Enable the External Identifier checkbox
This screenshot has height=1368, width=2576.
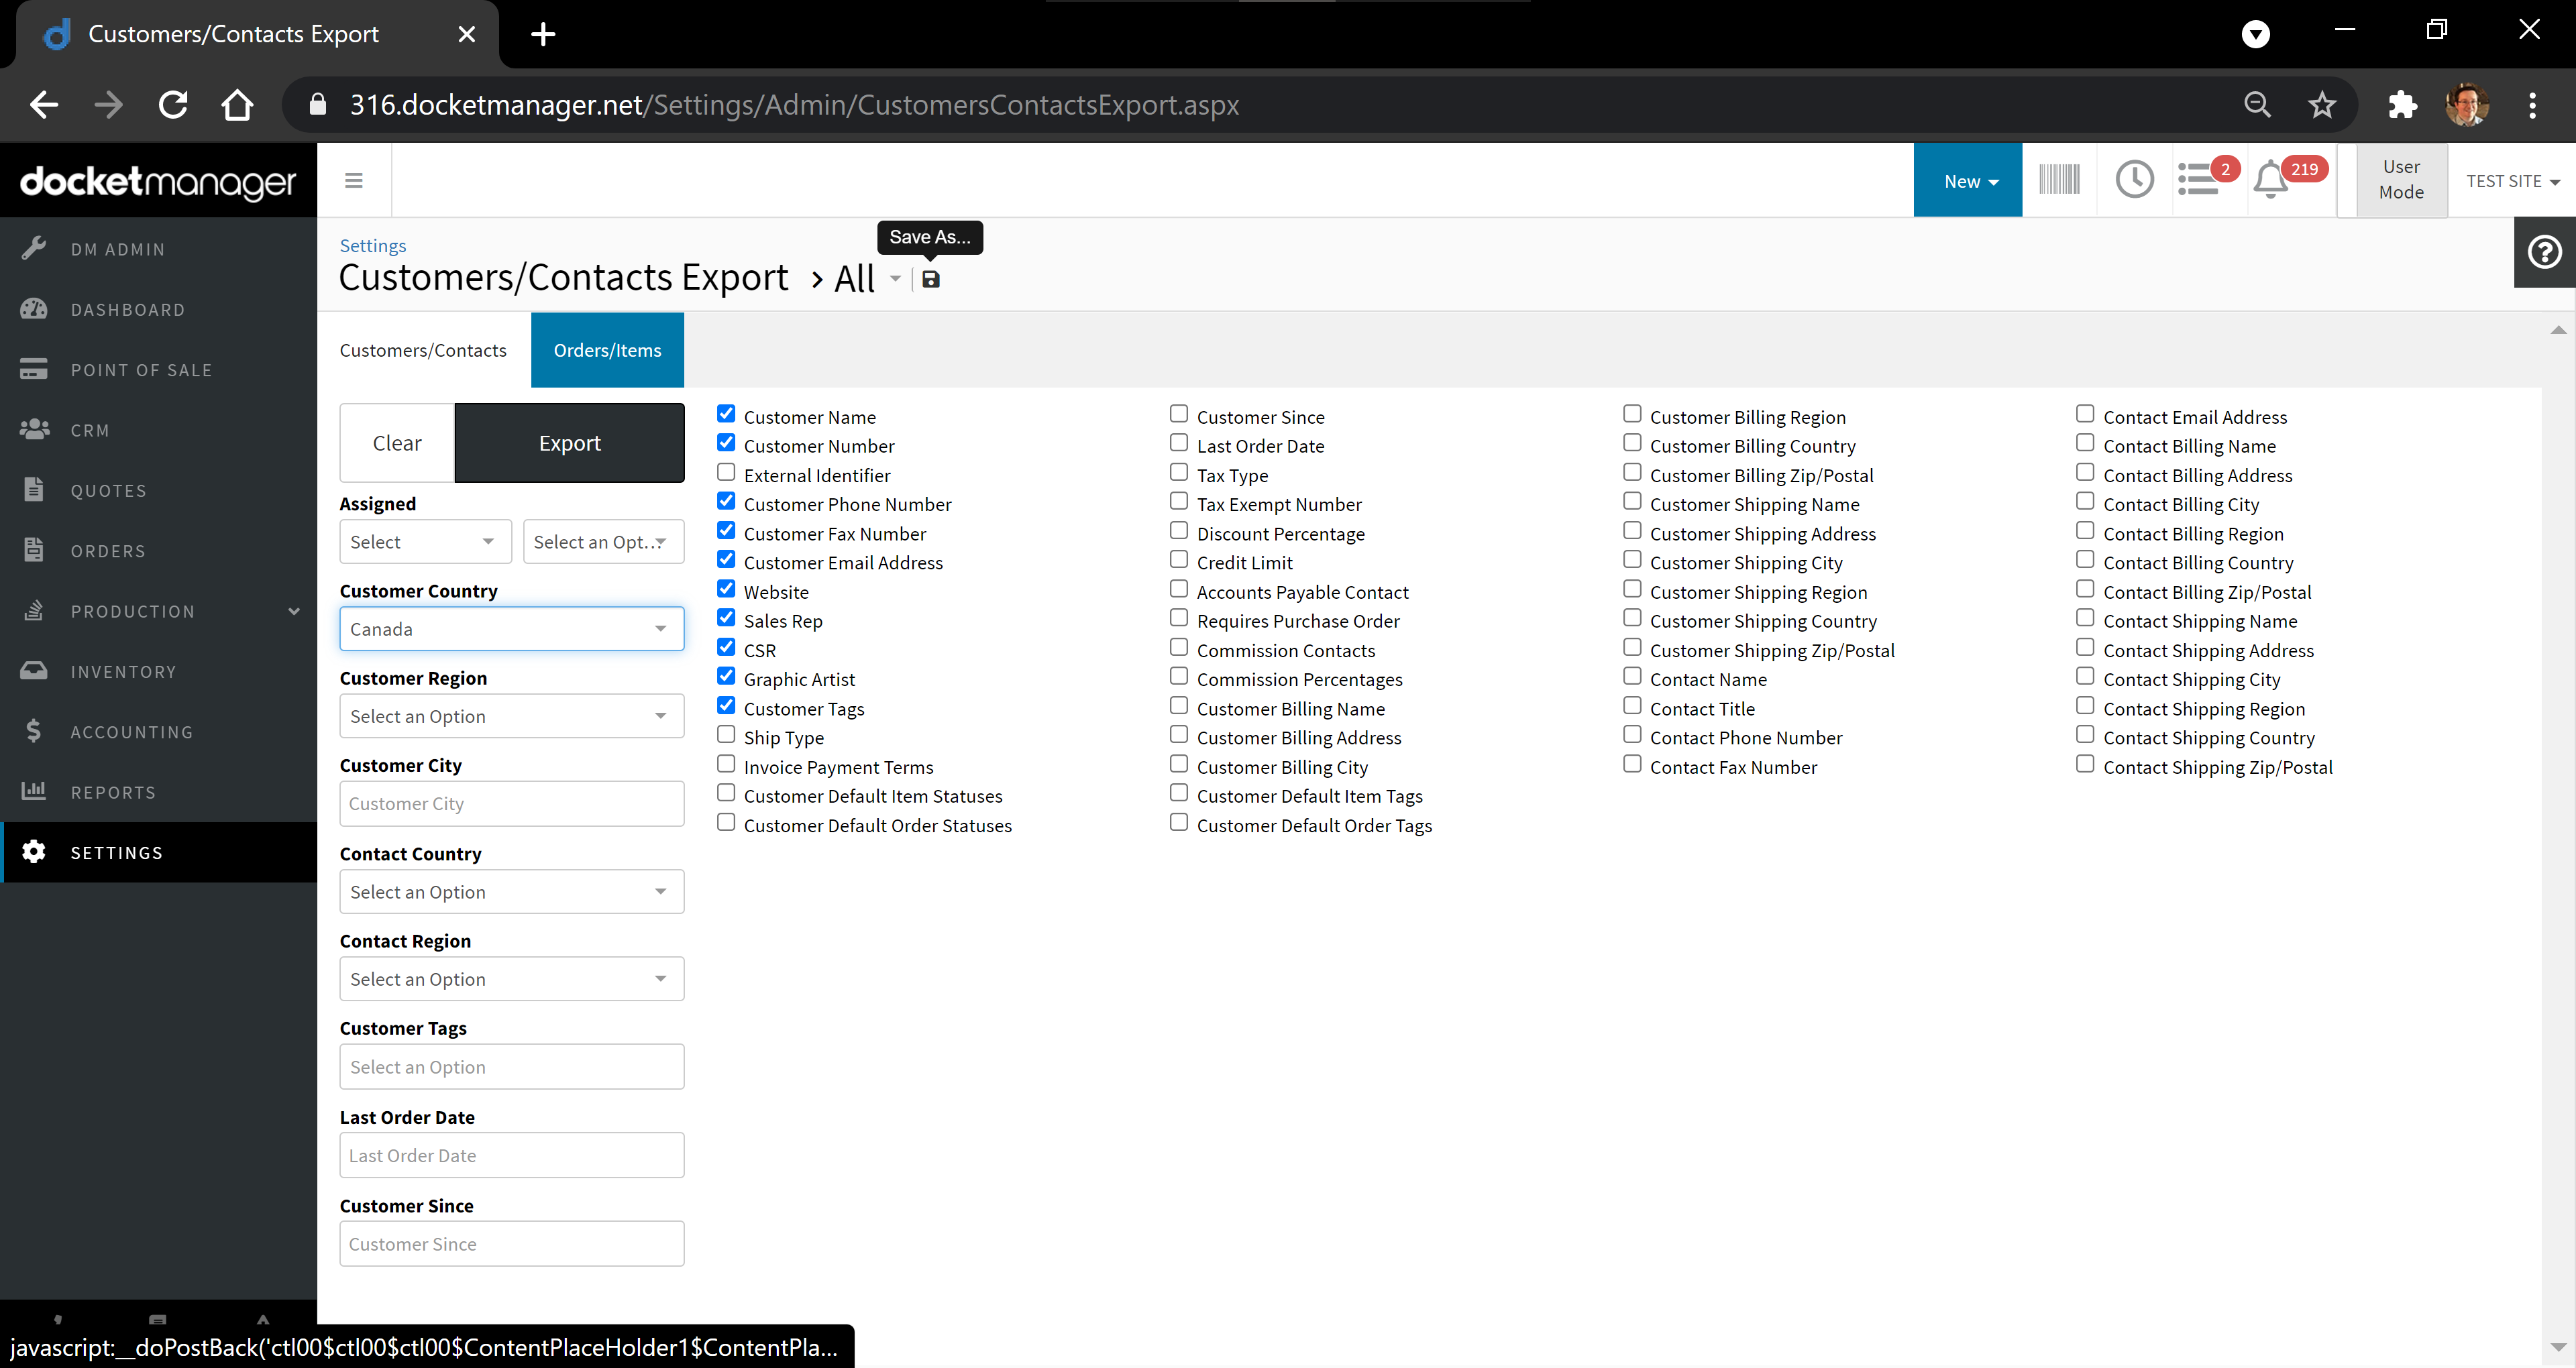pos(726,473)
